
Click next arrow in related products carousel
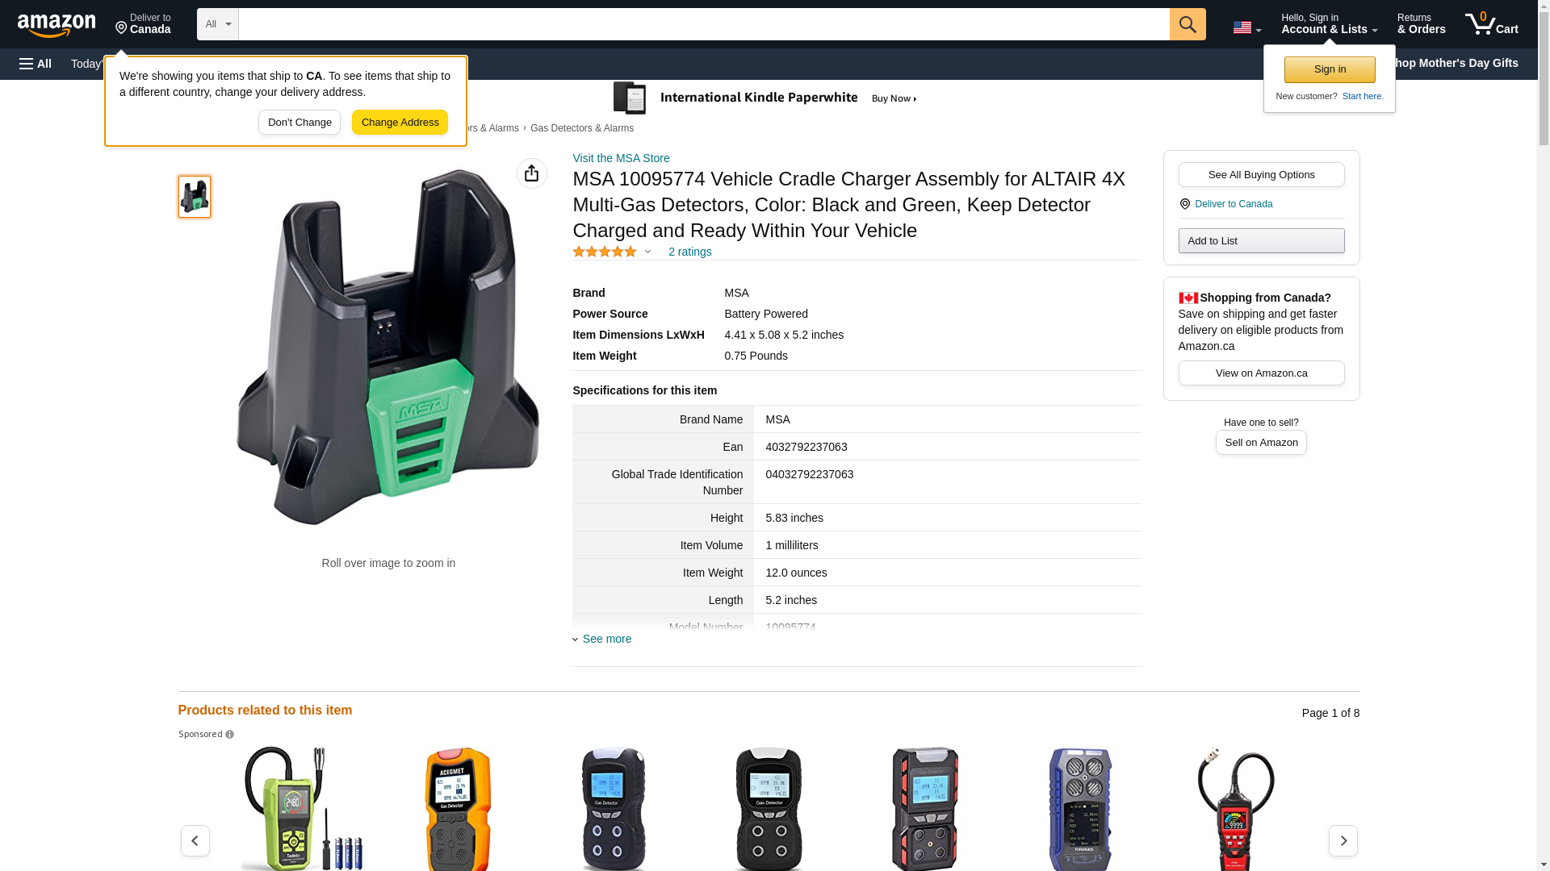[x=1343, y=840]
